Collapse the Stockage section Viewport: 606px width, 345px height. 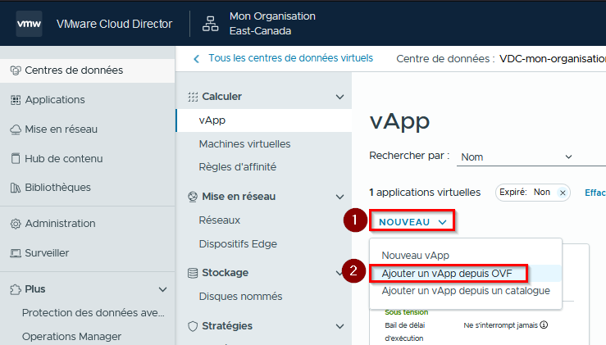click(x=339, y=273)
